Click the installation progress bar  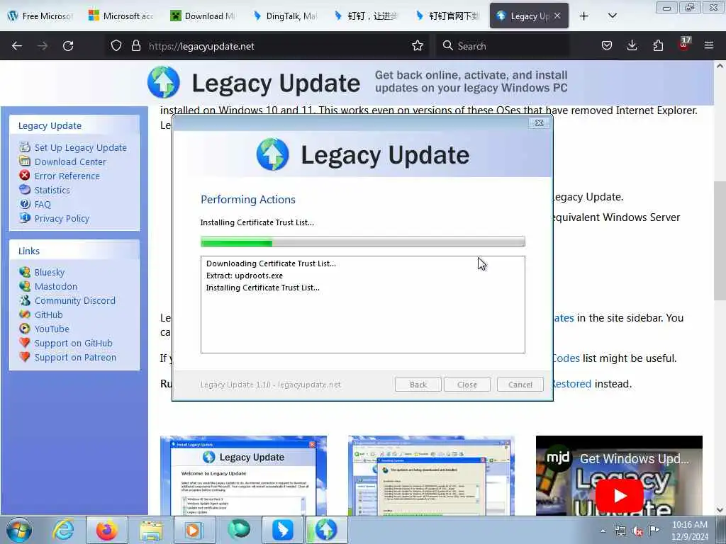(x=363, y=242)
